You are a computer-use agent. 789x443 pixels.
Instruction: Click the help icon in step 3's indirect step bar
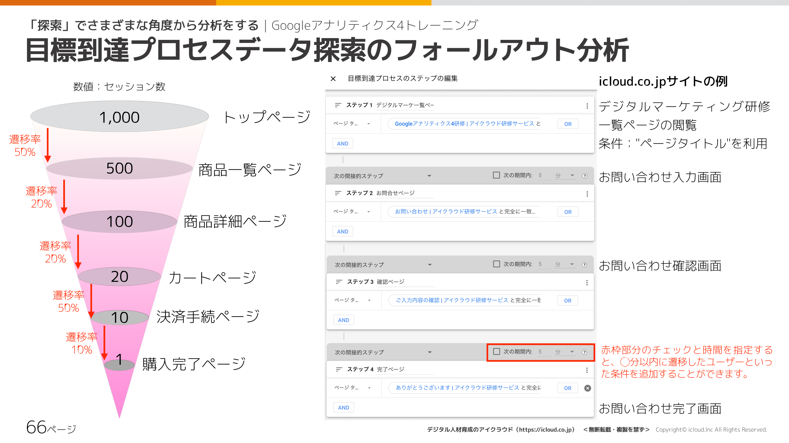[x=585, y=264]
